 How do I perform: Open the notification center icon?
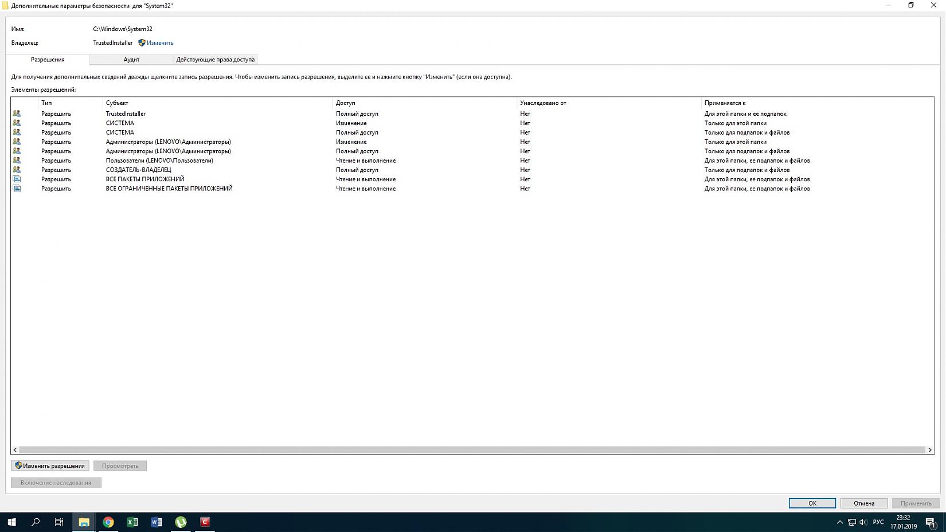point(931,522)
